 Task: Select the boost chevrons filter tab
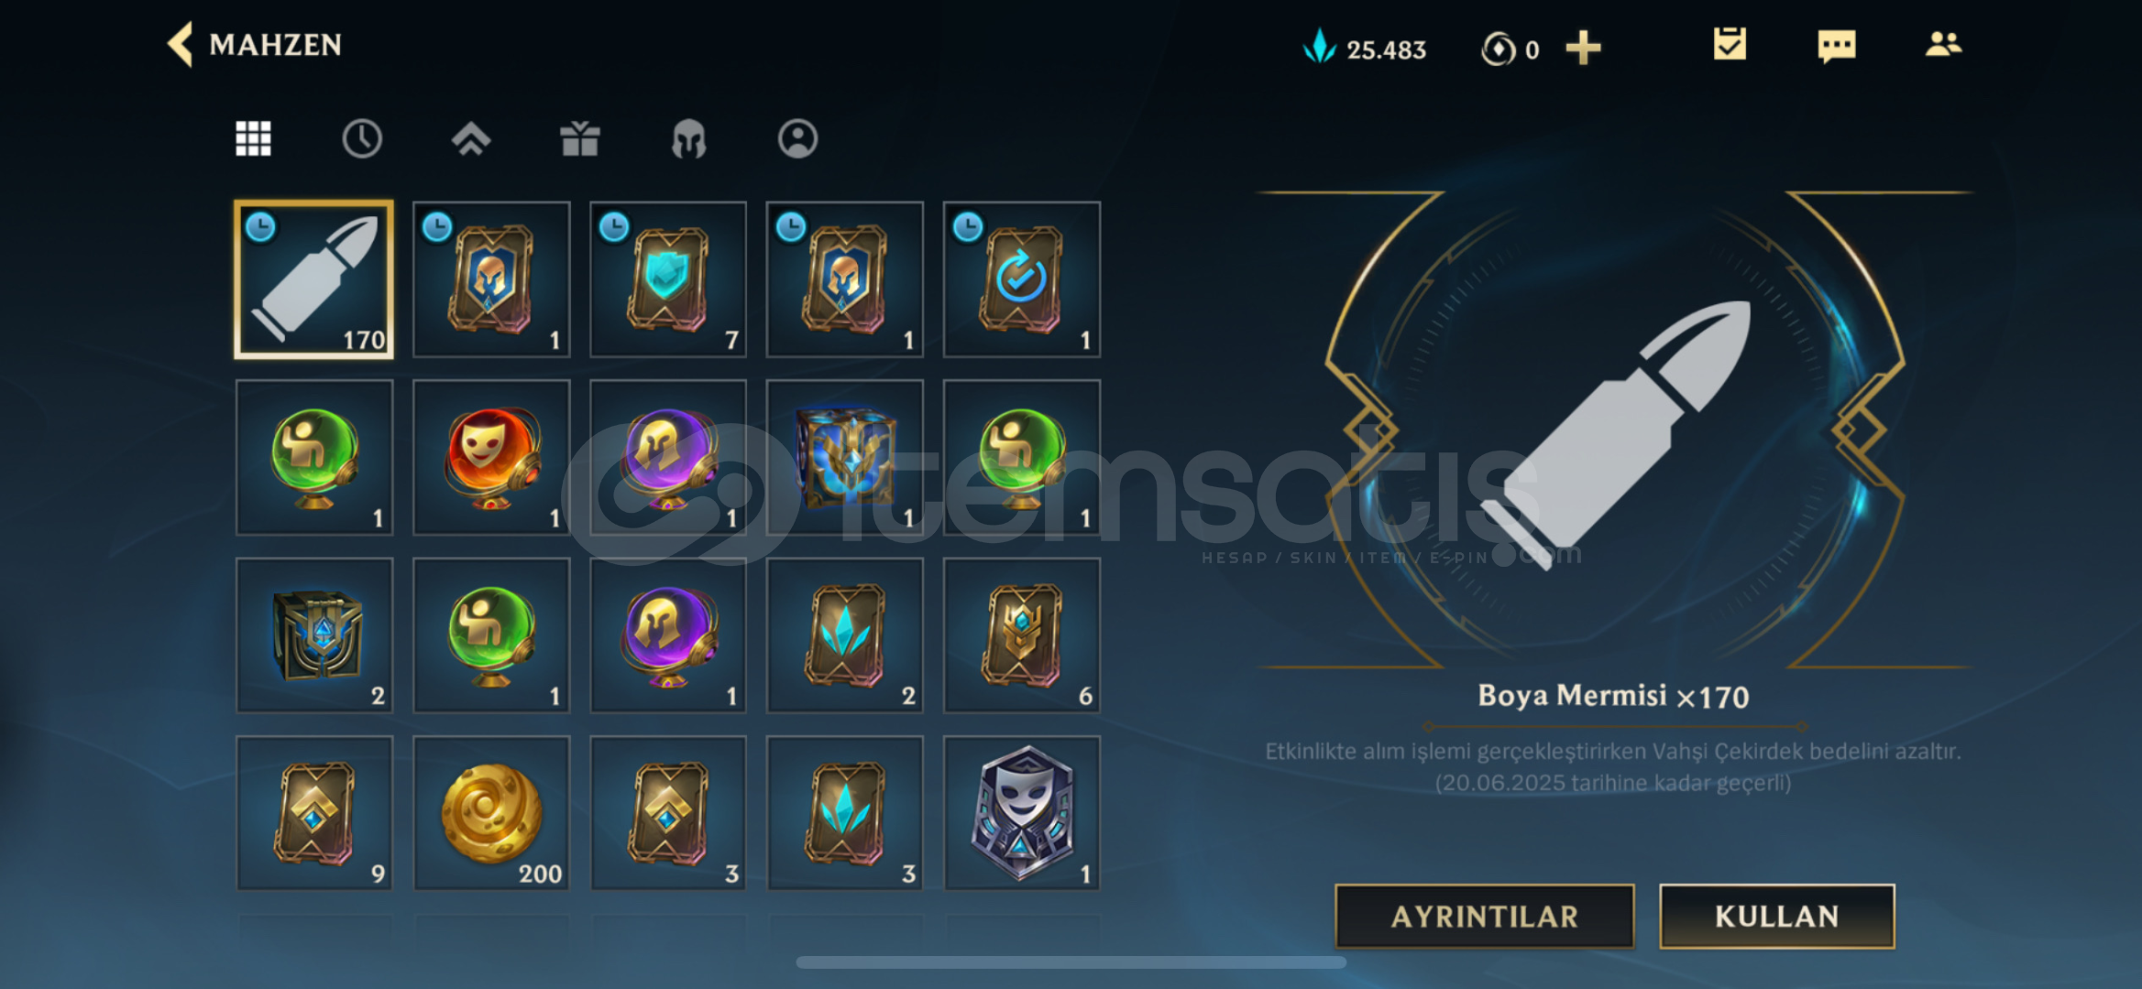471,139
